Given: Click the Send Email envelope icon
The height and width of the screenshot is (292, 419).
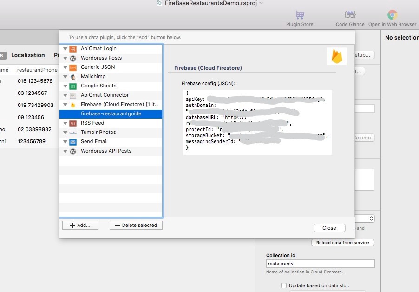Looking at the screenshot, I should pos(73,142).
